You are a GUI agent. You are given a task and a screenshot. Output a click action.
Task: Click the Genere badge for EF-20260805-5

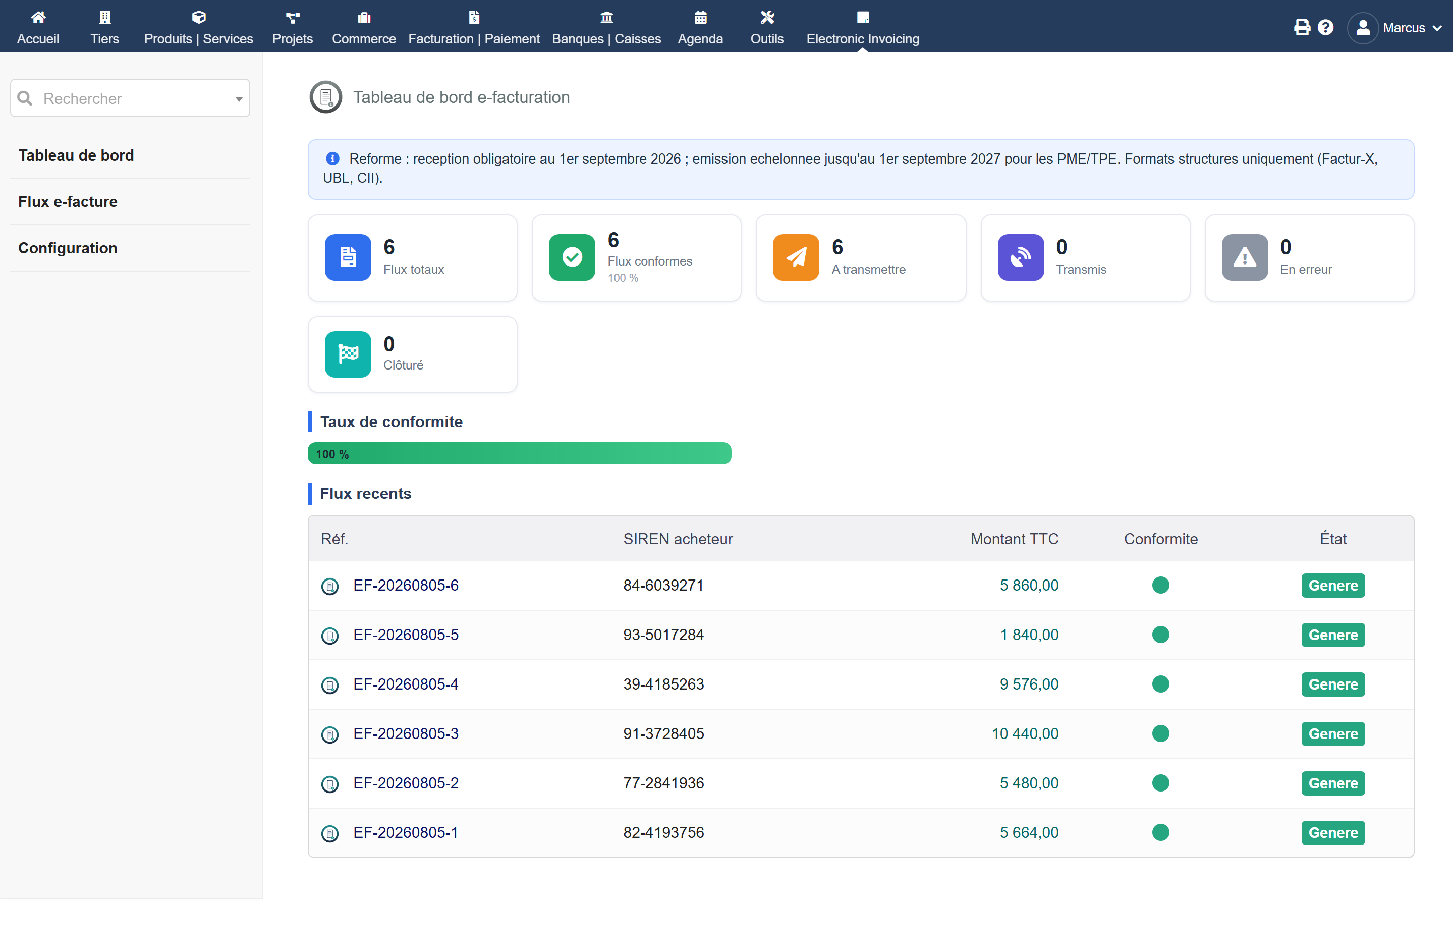point(1333,635)
